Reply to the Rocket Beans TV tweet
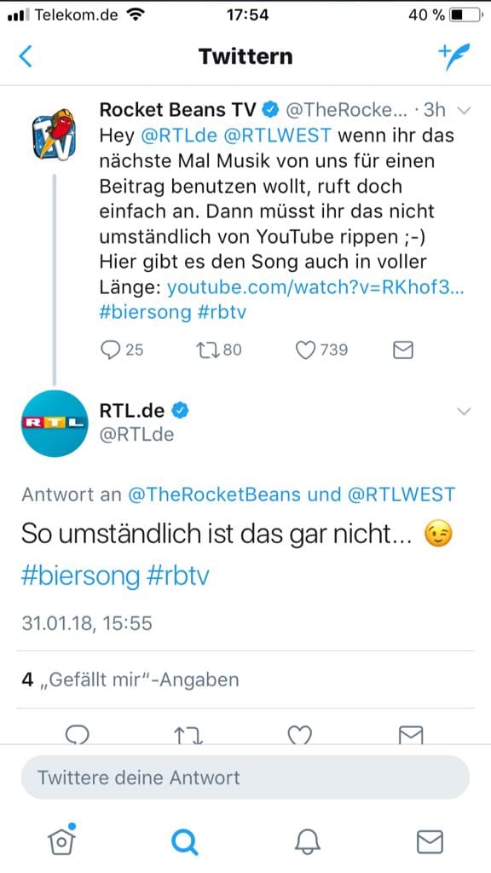The width and height of the screenshot is (491, 873). click(111, 350)
